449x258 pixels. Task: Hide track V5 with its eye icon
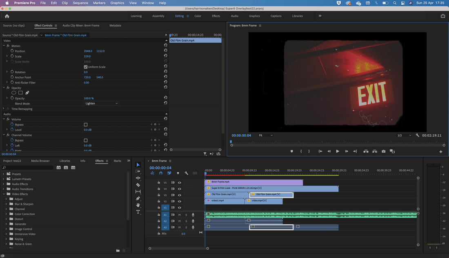click(180, 183)
